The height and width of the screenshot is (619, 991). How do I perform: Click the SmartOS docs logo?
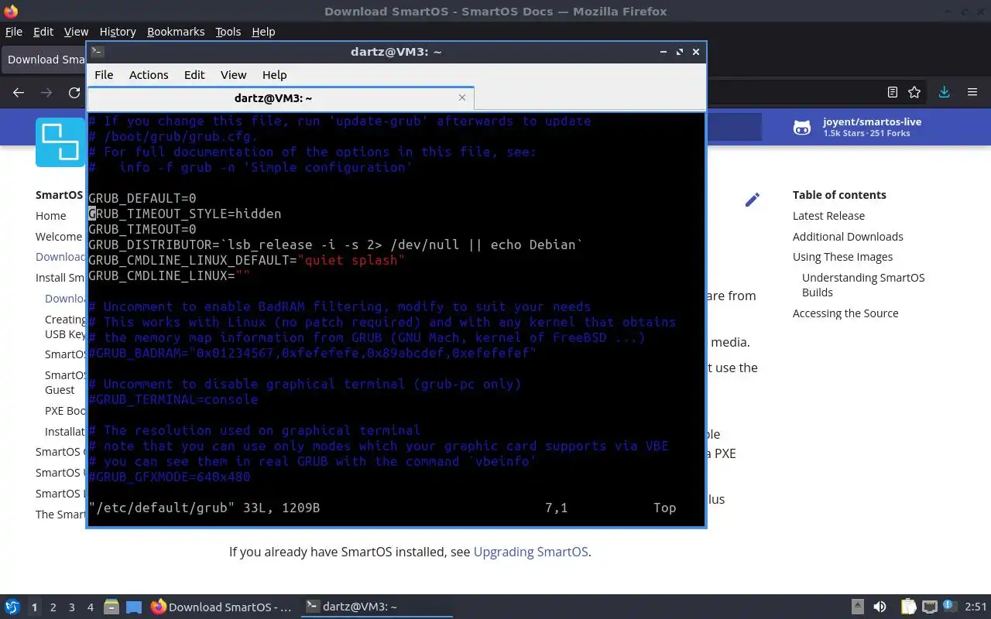pyautogui.click(x=60, y=142)
